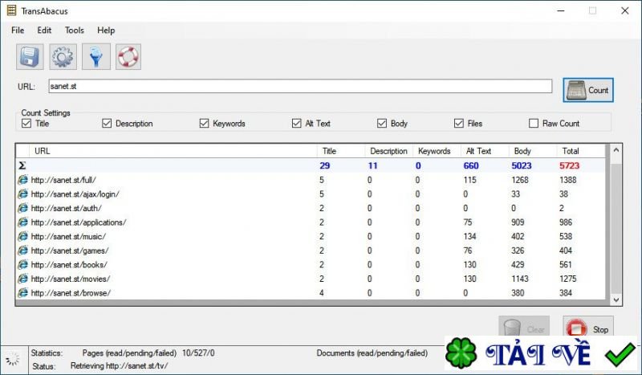The height and width of the screenshot is (375, 642).
Task: Click the Description total value 11
Action: [x=372, y=165]
